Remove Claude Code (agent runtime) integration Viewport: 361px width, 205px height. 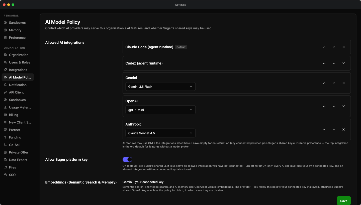(x=343, y=47)
